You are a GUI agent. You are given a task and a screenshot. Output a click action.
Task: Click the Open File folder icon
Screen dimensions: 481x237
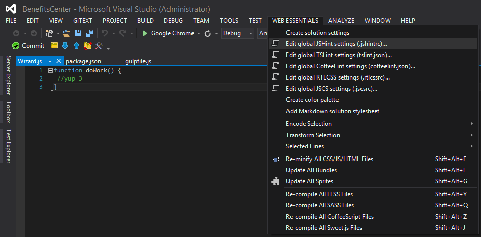[67, 33]
